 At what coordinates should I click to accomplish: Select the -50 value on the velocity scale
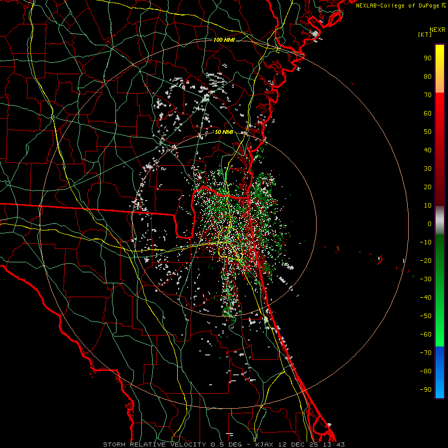click(x=426, y=316)
